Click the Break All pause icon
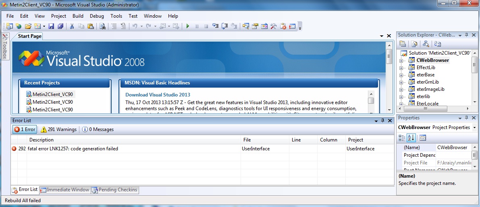480x207 pixels. (x=197, y=26)
